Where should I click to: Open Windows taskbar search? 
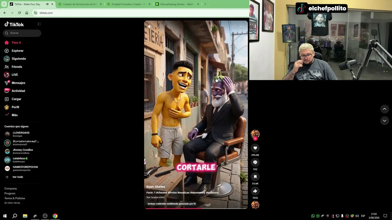click(x=15, y=216)
